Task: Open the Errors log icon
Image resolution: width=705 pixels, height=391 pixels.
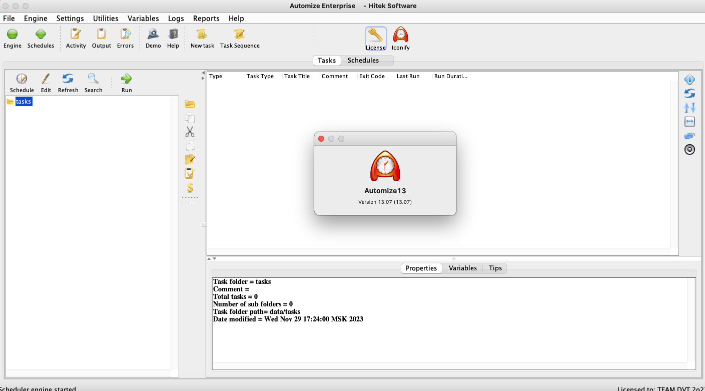Action: click(x=125, y=35)
